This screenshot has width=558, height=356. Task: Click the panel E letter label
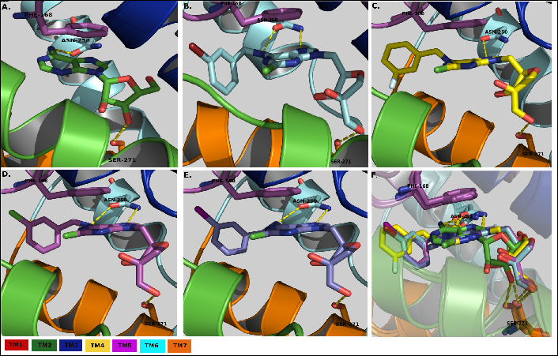188,174
